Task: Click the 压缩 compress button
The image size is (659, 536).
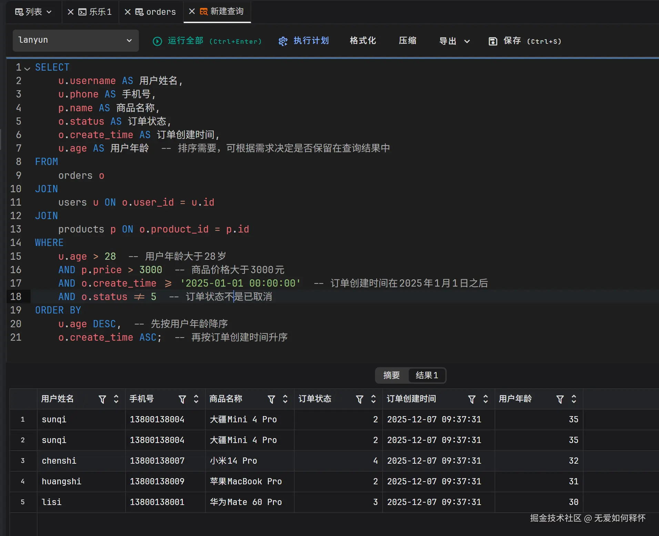Action: [407, 41]
